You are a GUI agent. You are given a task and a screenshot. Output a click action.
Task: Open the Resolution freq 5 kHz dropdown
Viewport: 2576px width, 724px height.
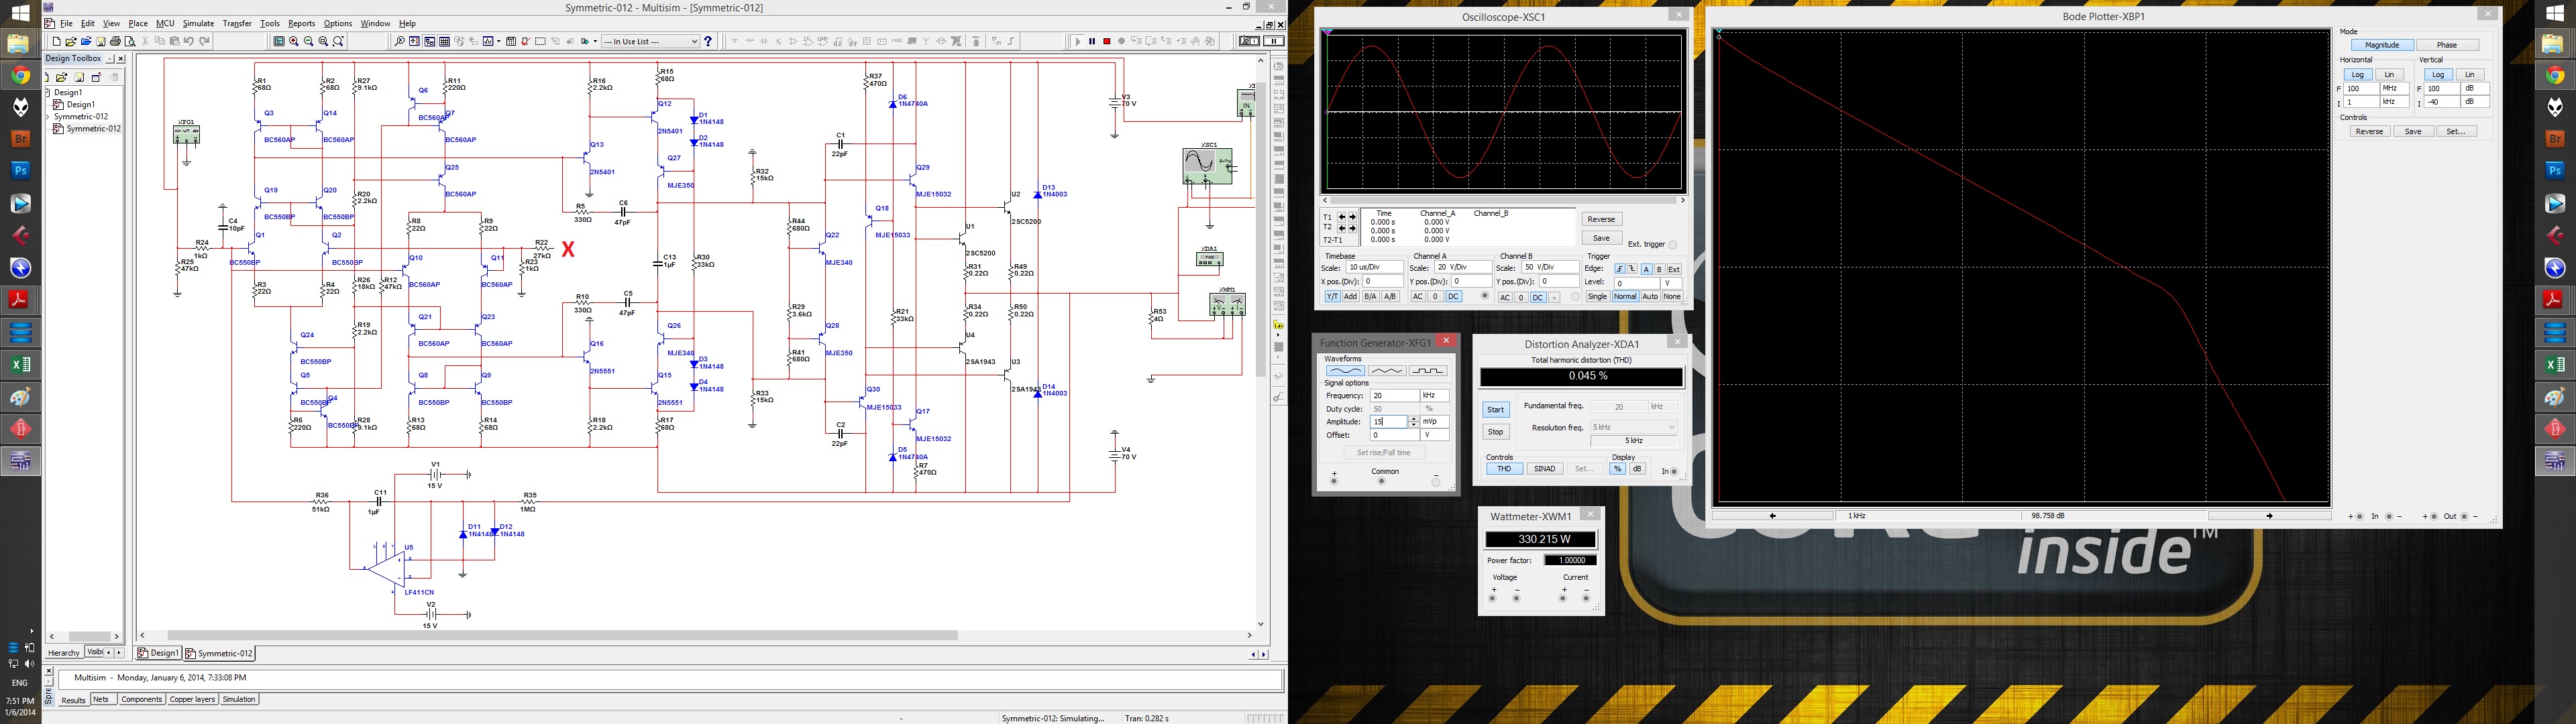tap(1634, 427)
